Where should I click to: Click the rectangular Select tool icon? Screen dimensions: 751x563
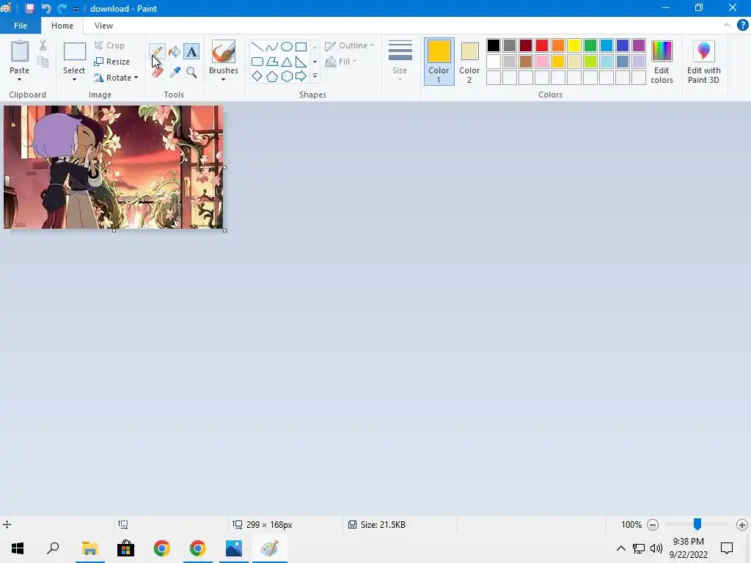(75, 51)
